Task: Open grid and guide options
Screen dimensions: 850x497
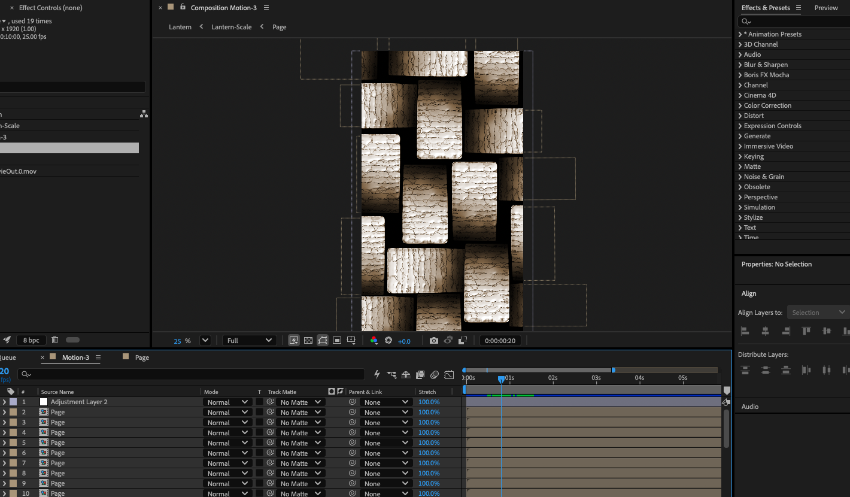Action: [351, 340]
